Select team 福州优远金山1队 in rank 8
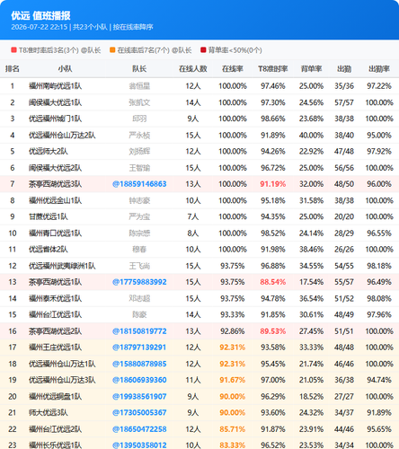Viewport: 399px width, 449px height. (x=55, y=200)
